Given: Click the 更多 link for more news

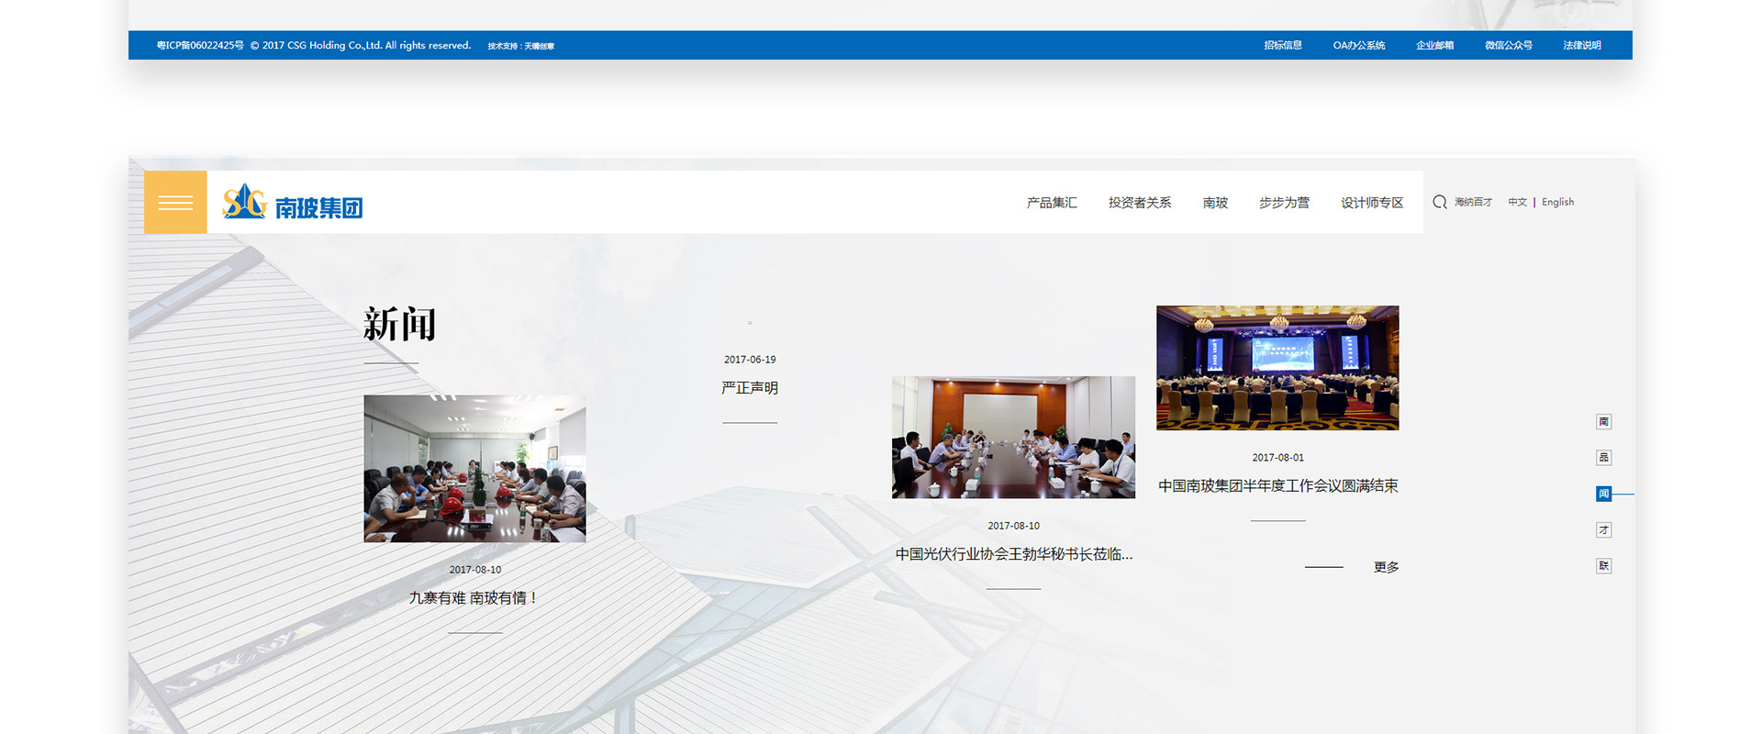Looking at the screenshot, I should [x=1386, y=567].
